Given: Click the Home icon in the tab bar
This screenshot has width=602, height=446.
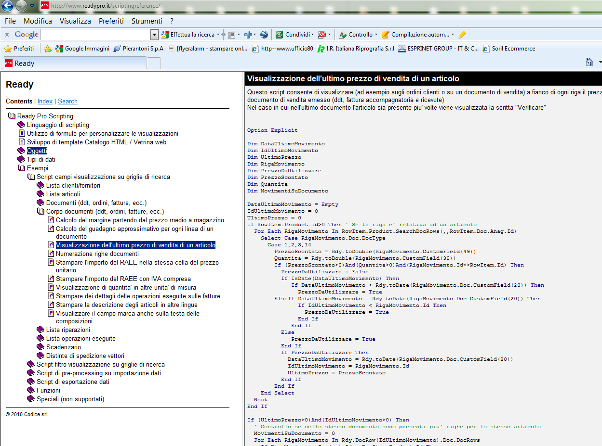Looking at the screenshot, I should pos(589,62).
